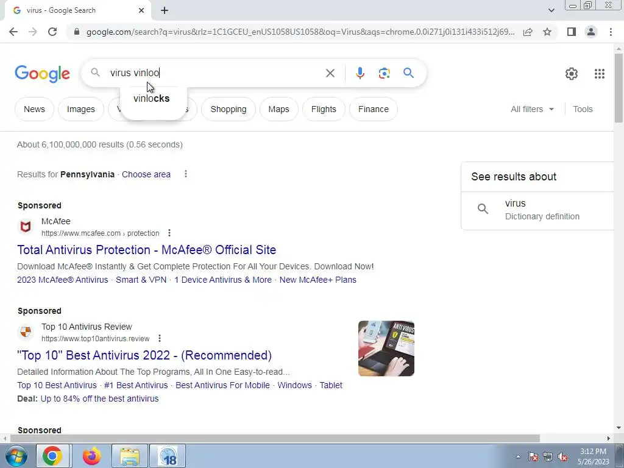Show hidden system tray icons
The width and height of the screenshot is (624, 468).
click(518, 456)
